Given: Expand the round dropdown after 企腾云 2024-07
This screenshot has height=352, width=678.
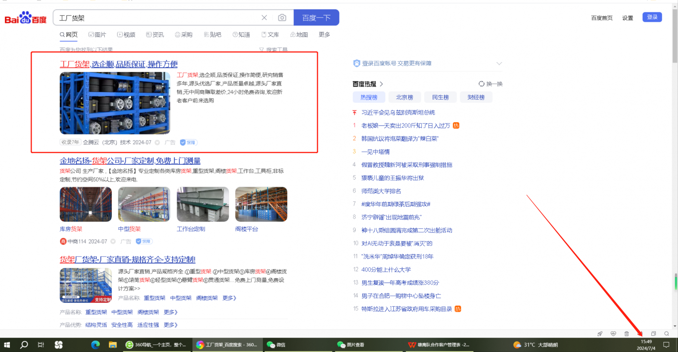Looking at the screenshot, I should 157,143.
